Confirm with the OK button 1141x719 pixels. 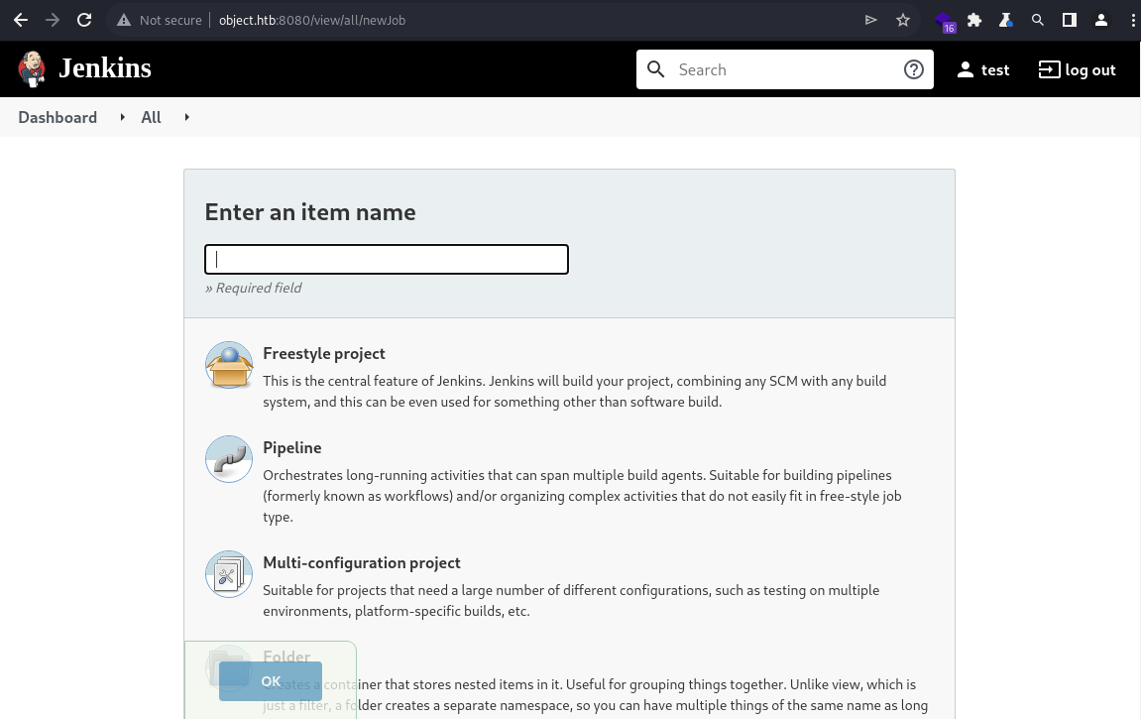click(271, 681)
